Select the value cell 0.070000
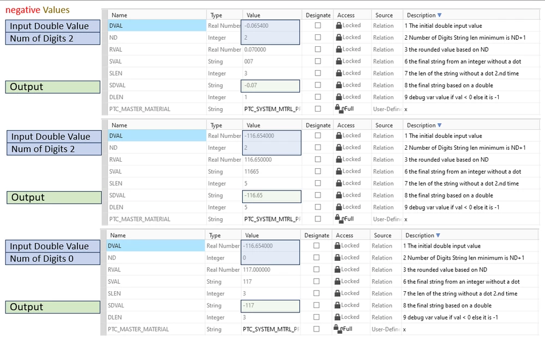Viewport: 545px width, 338px height. tap(272, 50)
